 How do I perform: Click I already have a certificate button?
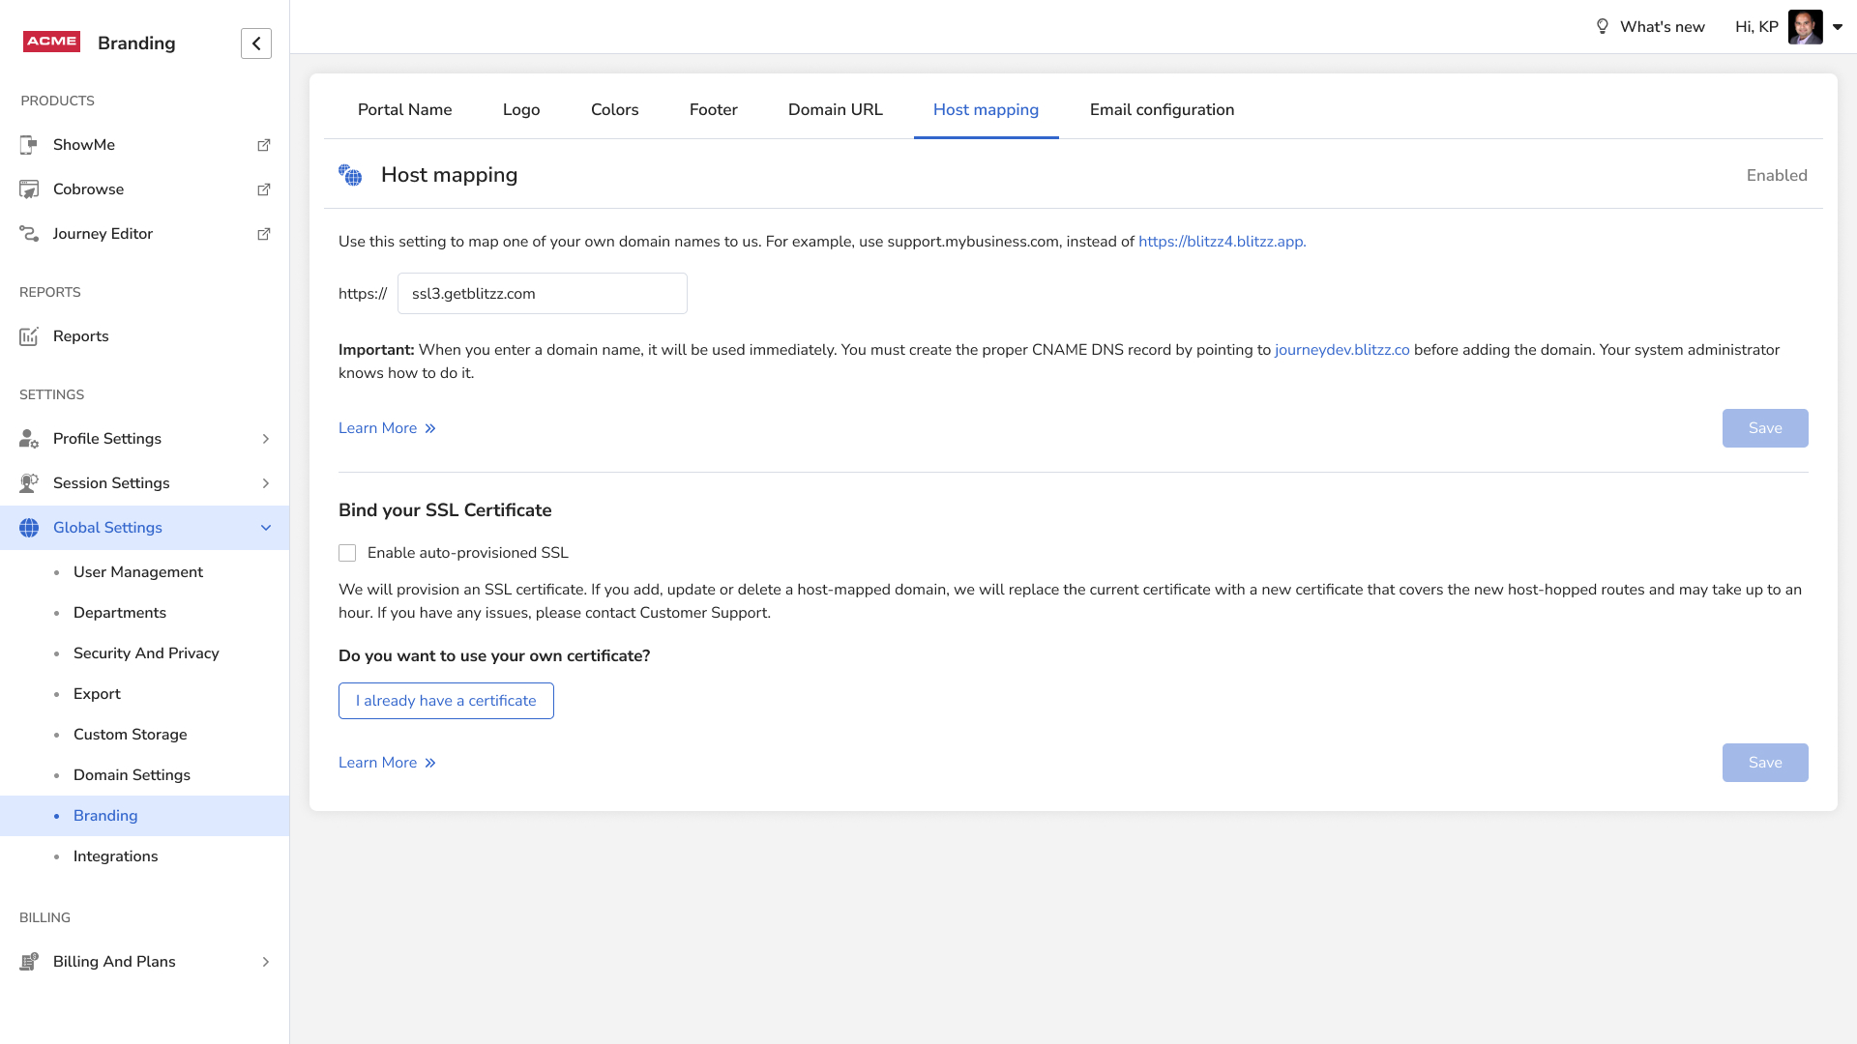(446, 701)
